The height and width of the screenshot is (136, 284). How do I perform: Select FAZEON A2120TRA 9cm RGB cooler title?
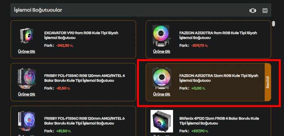tap(218, 35)
